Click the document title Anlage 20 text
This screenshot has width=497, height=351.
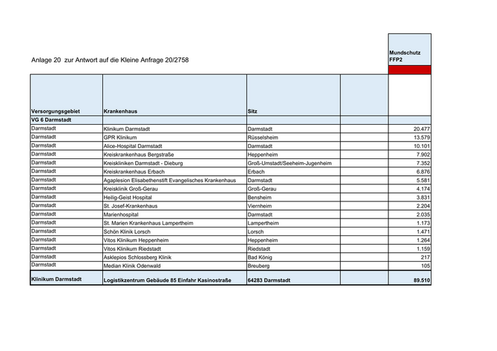pos(110,60)
